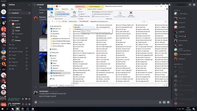Open the Бабка выгоняет folder
Viewport: 197px width, 111px height.
[78, 25]
